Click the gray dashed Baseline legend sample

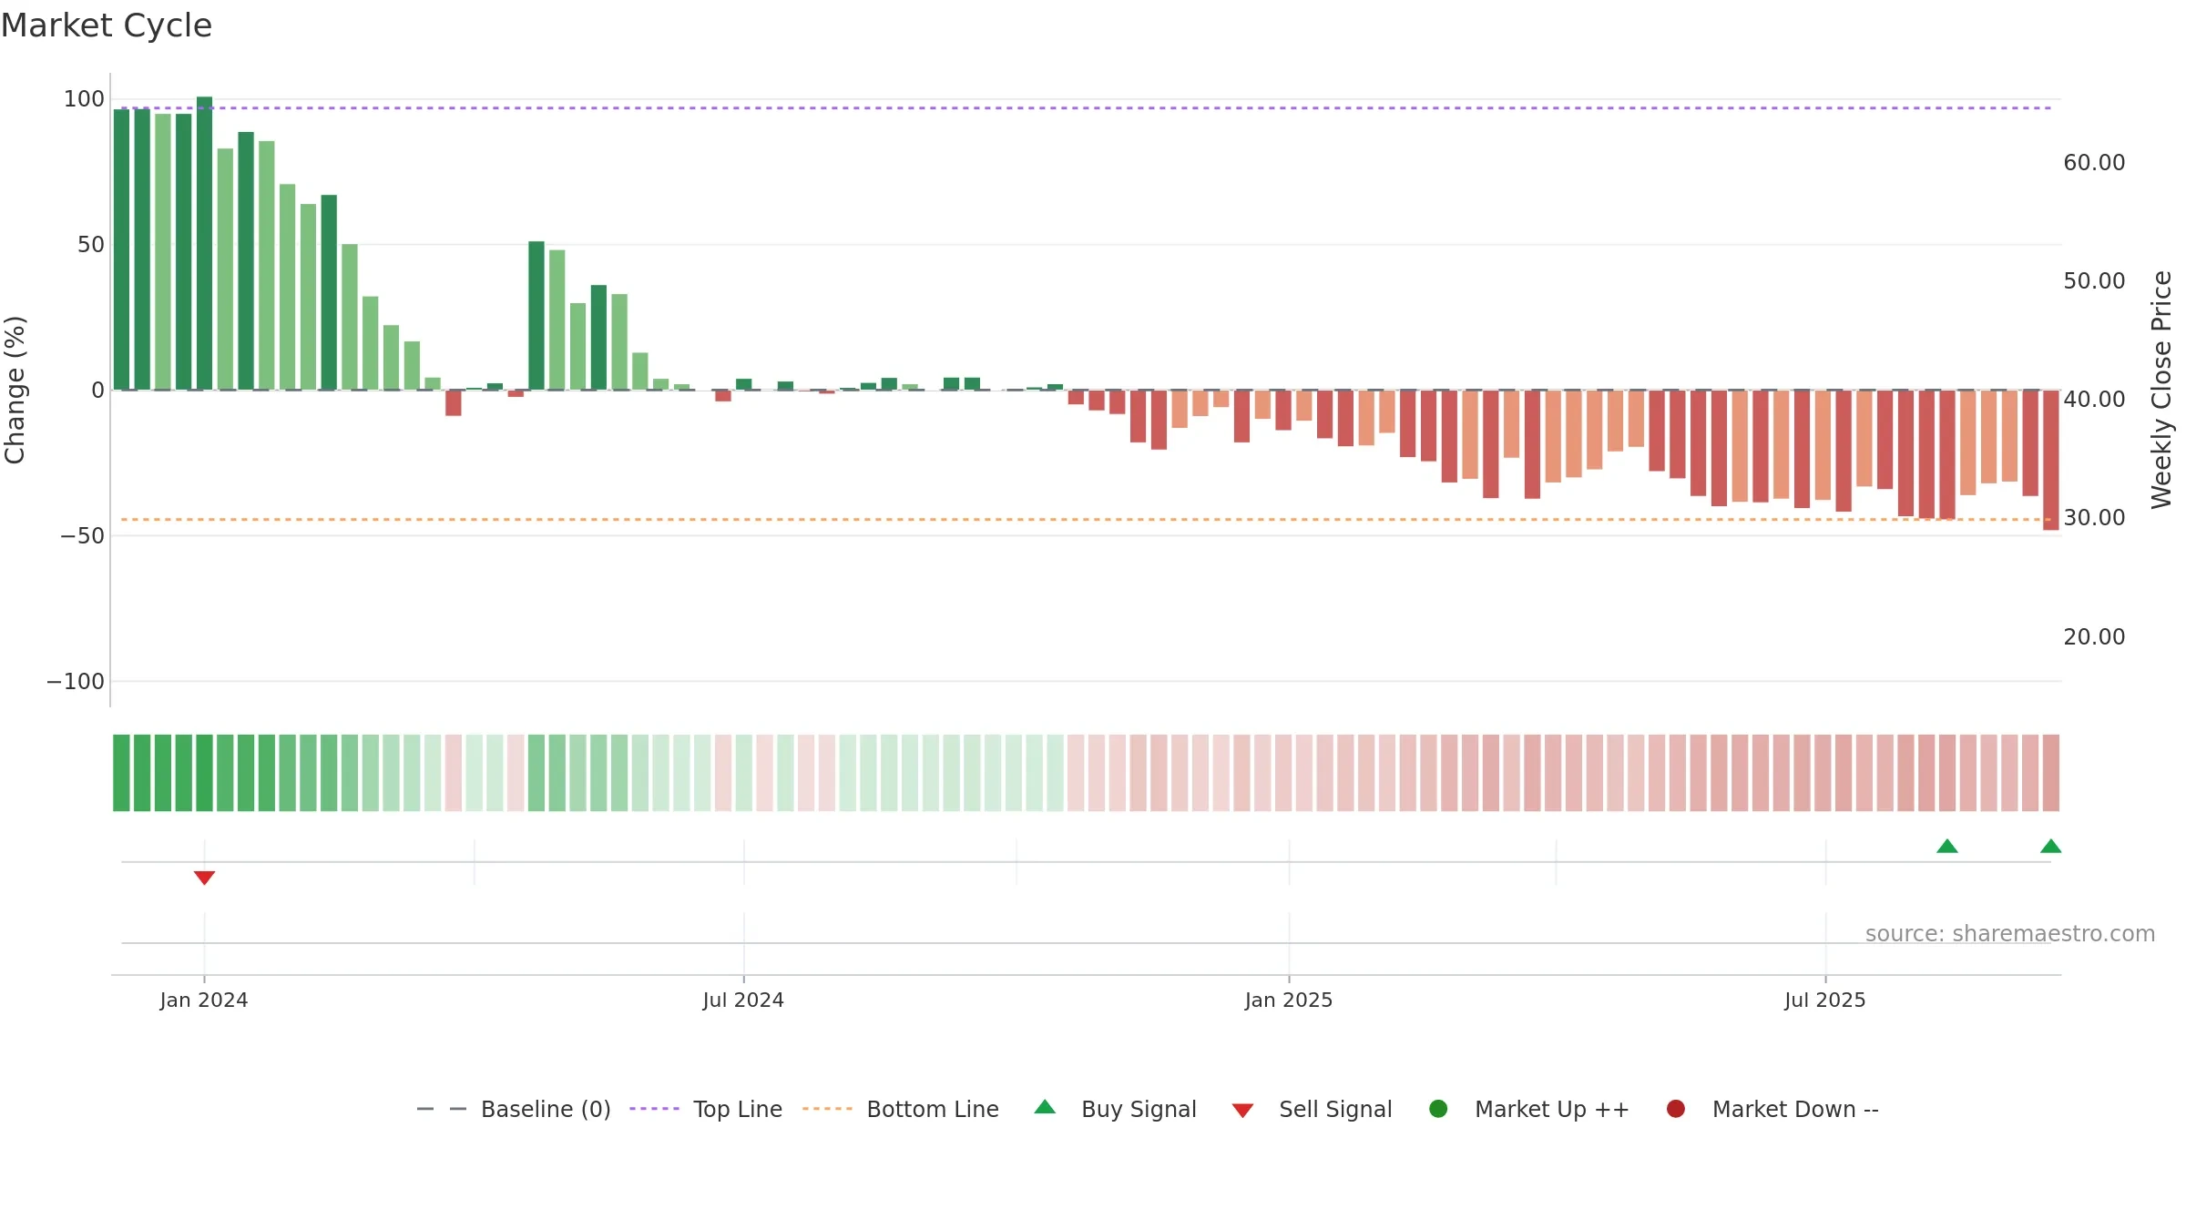442,1109
